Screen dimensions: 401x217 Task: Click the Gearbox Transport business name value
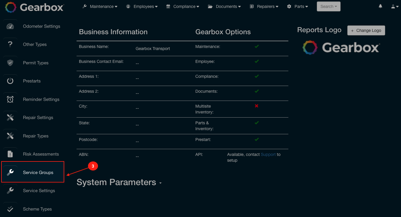[153, 49]
